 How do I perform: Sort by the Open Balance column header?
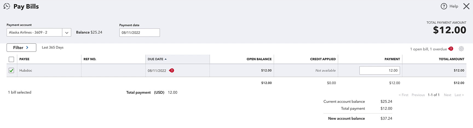(x=259, y=59)
